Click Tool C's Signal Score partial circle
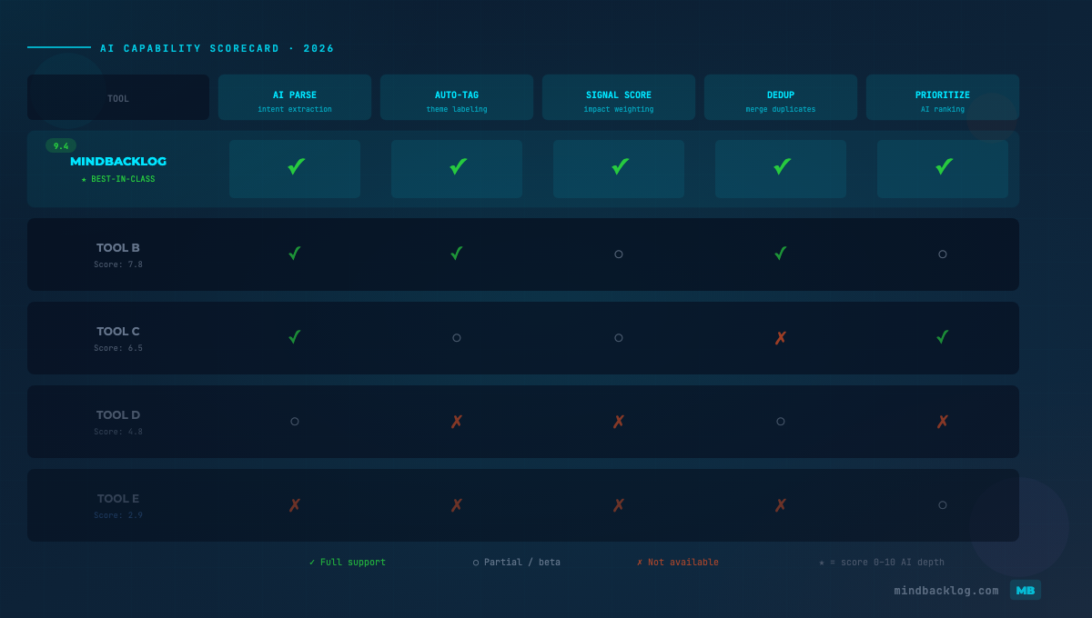The image size is (1092, 618). pyautogui.click(x=619, y=338)
